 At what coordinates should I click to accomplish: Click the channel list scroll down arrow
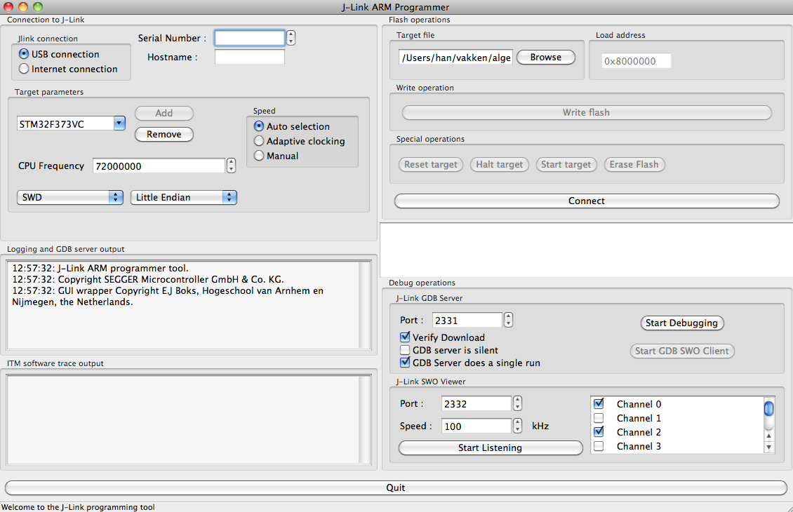click(x=768, y=447)
